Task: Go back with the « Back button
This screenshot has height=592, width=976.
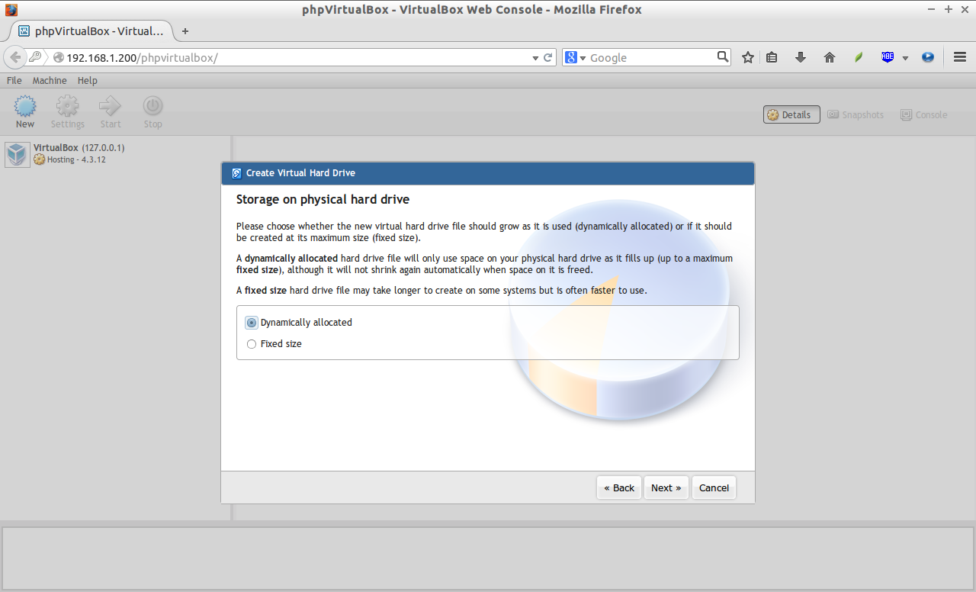Action: (619, 488)
